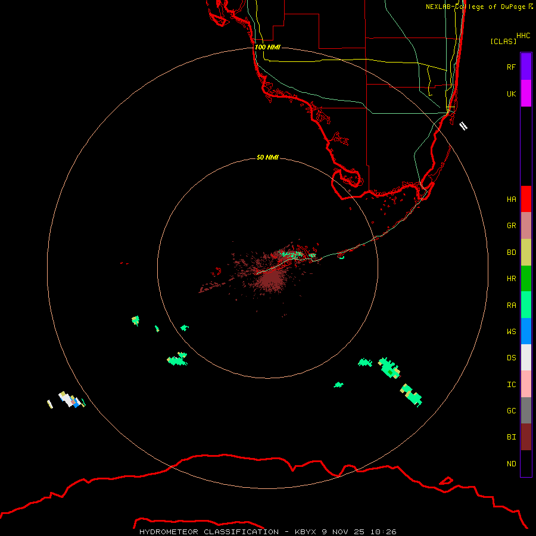Click the GR pink legend swatch
This screenshot has height=536, width=536.
[x=526, y=226]
